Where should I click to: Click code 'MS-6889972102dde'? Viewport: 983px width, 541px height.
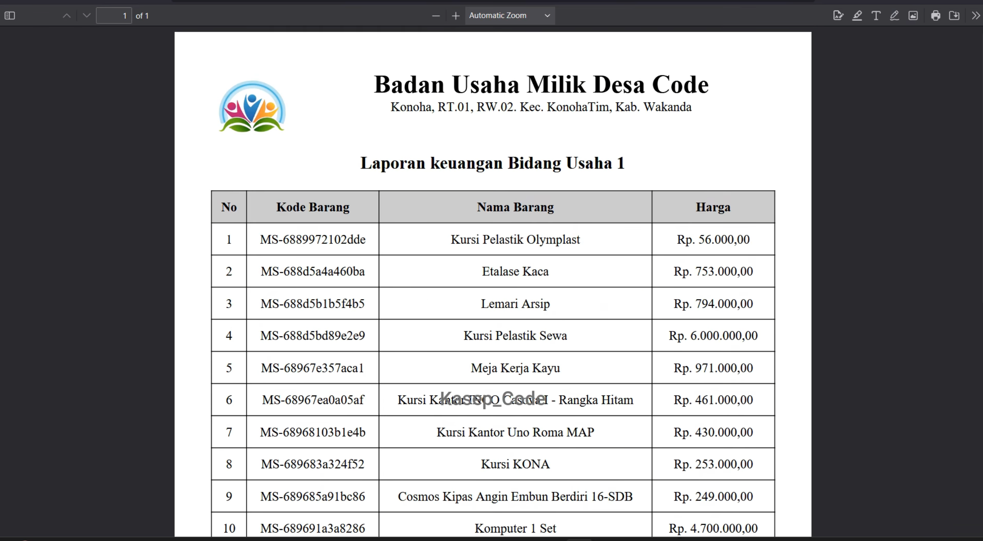point(313,240)
